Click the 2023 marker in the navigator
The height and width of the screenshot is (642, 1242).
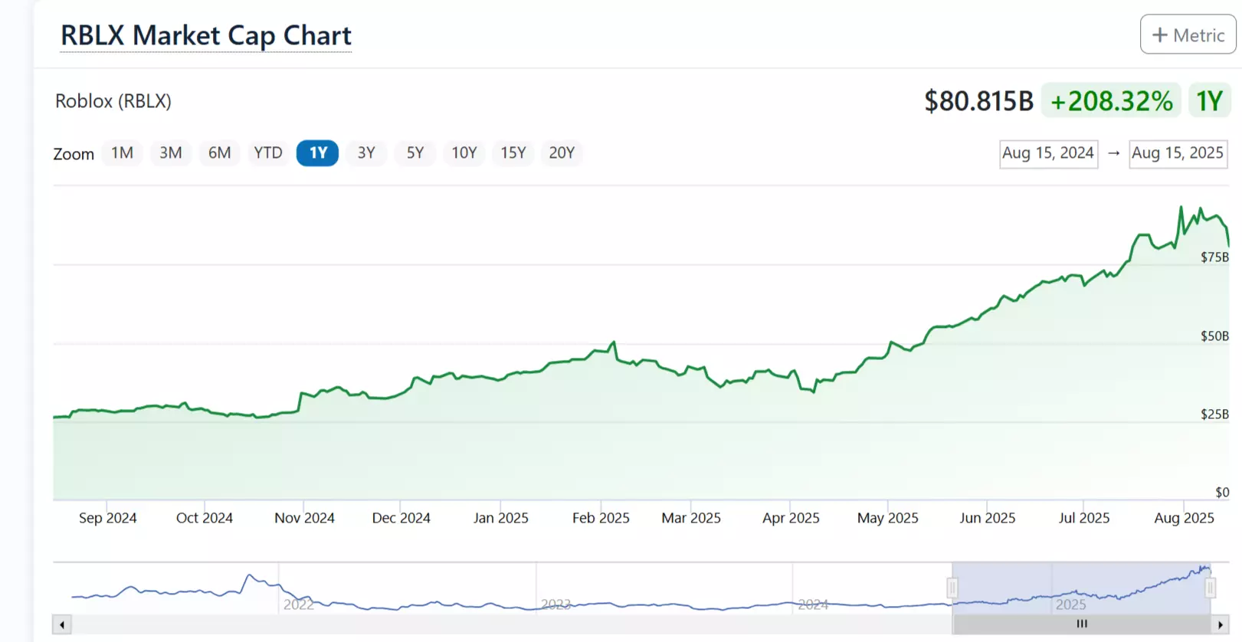(x=555, y=604)
